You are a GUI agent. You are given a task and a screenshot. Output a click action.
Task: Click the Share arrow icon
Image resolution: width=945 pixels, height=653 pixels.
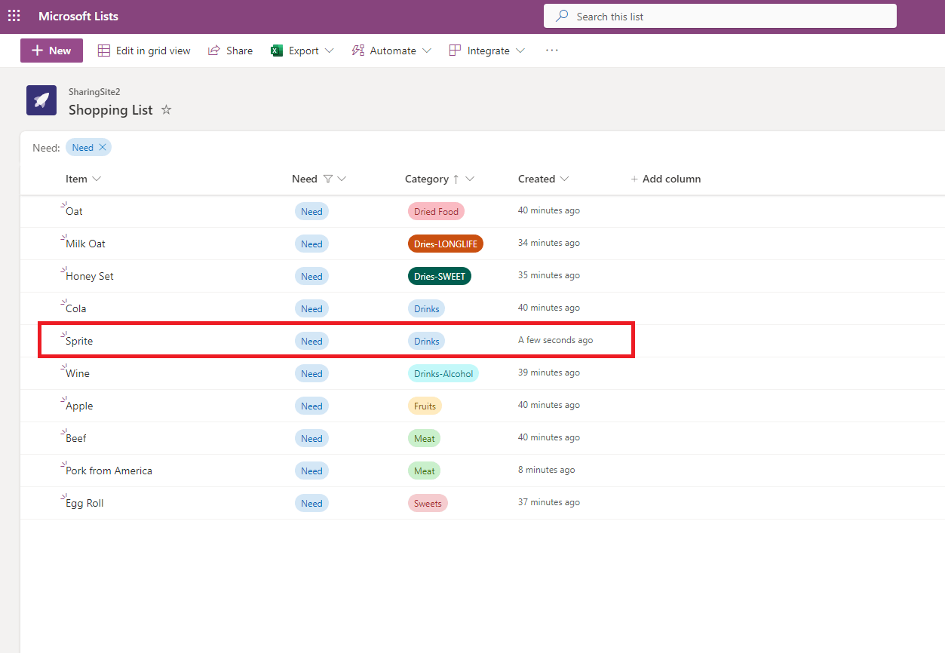click(214, 51)
